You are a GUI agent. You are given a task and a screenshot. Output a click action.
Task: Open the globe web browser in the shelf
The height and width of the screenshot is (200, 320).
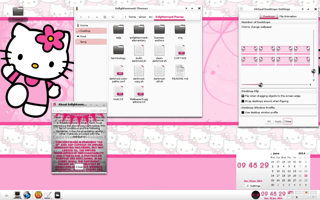(x=27, y=195)
